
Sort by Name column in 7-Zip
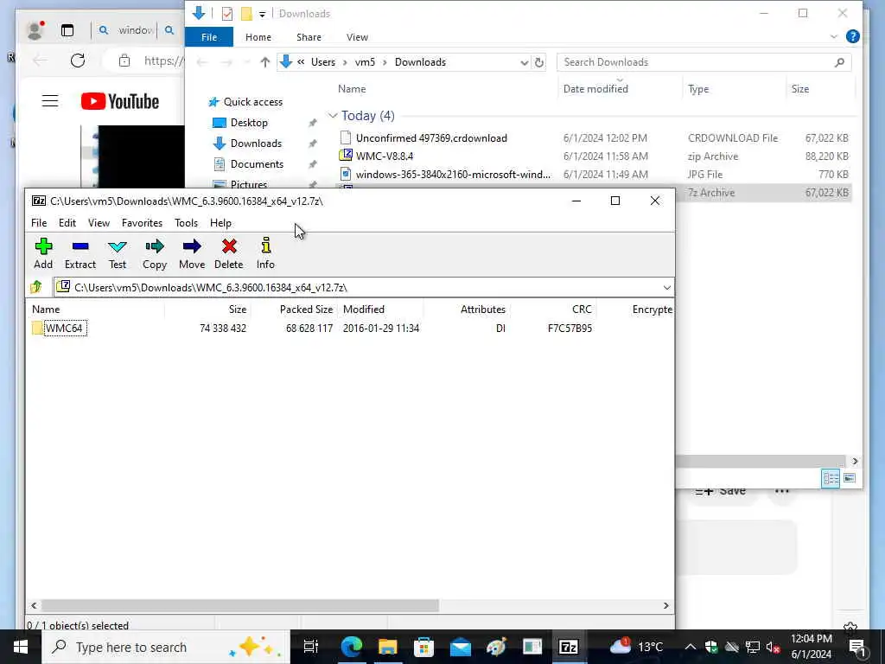click(46, 310)
